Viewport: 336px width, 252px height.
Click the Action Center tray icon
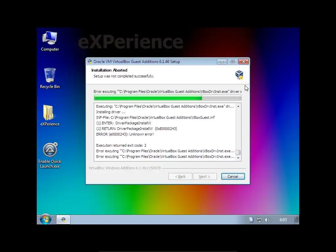[x=251, y=220]
